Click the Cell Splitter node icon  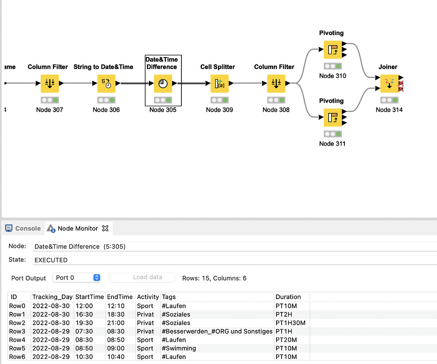coord(219,84)
